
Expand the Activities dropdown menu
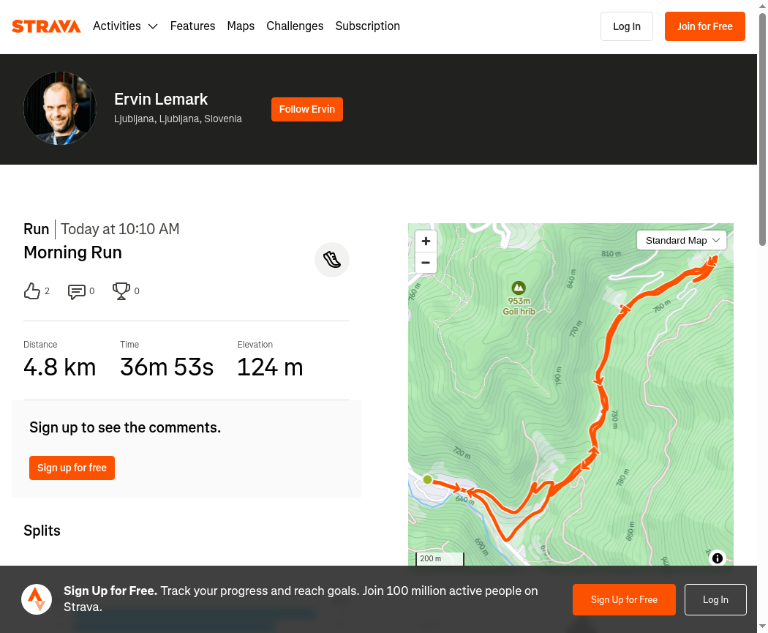click(x=125, y=26)
